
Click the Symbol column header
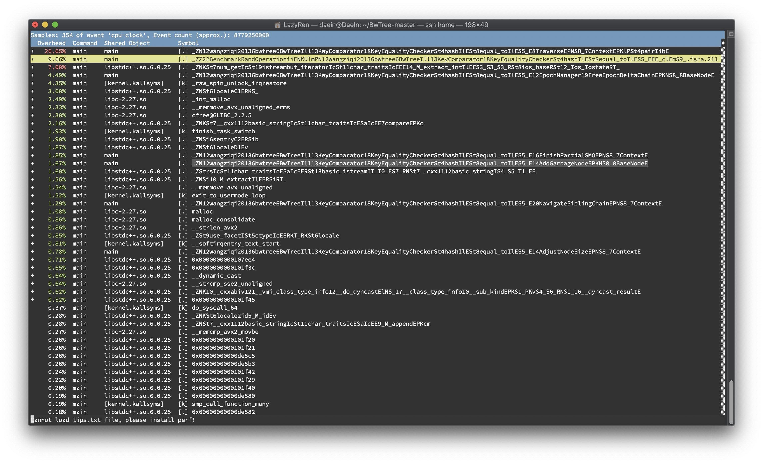(188, 43)
